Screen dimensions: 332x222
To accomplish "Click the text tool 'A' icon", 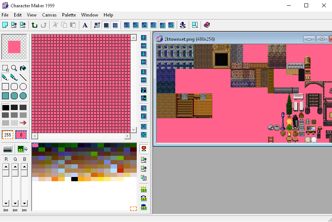I will [x=85, y=25].
